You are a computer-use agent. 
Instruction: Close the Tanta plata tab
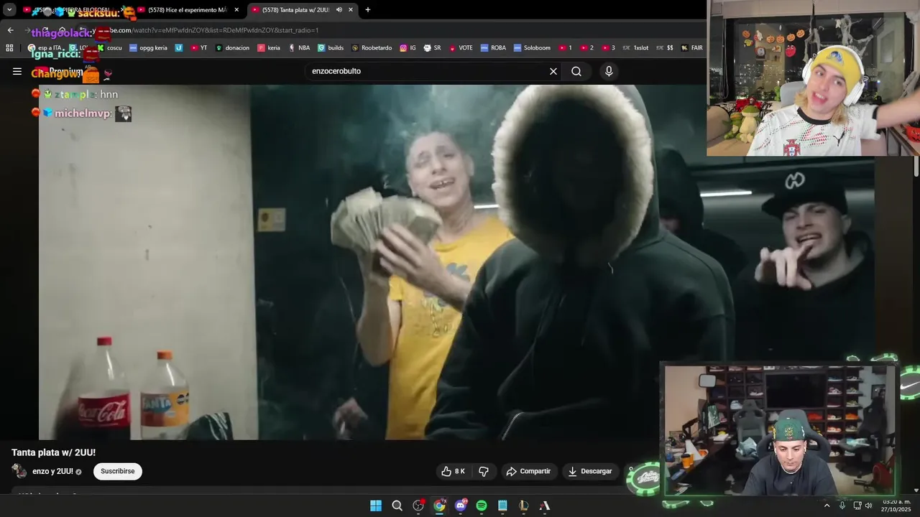click(351, 10)
